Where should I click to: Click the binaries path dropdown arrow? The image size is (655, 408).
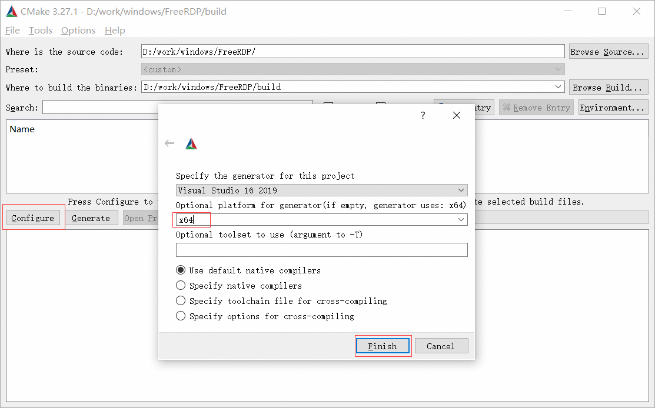558,86
